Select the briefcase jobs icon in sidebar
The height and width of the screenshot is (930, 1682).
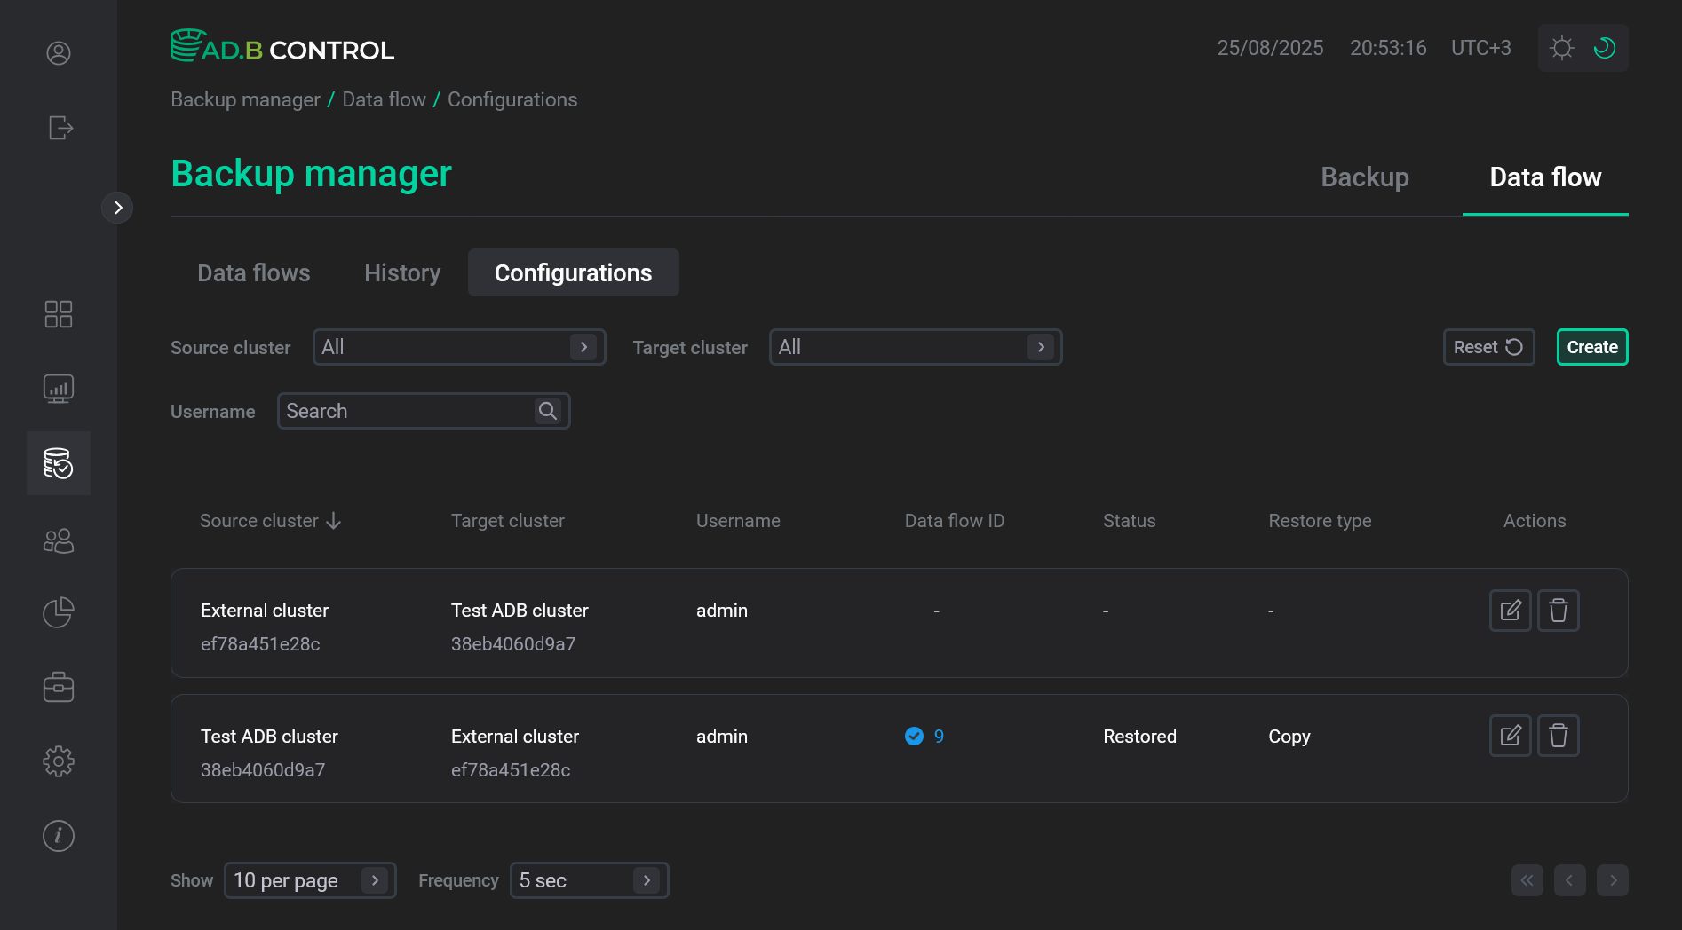tap(58, 686)
